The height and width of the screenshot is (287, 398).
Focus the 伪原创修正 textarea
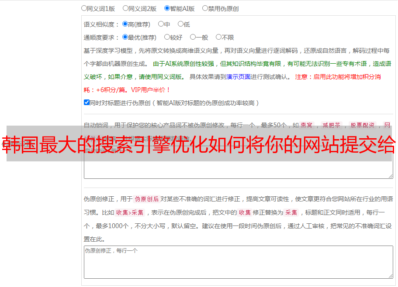click(239, 262)
